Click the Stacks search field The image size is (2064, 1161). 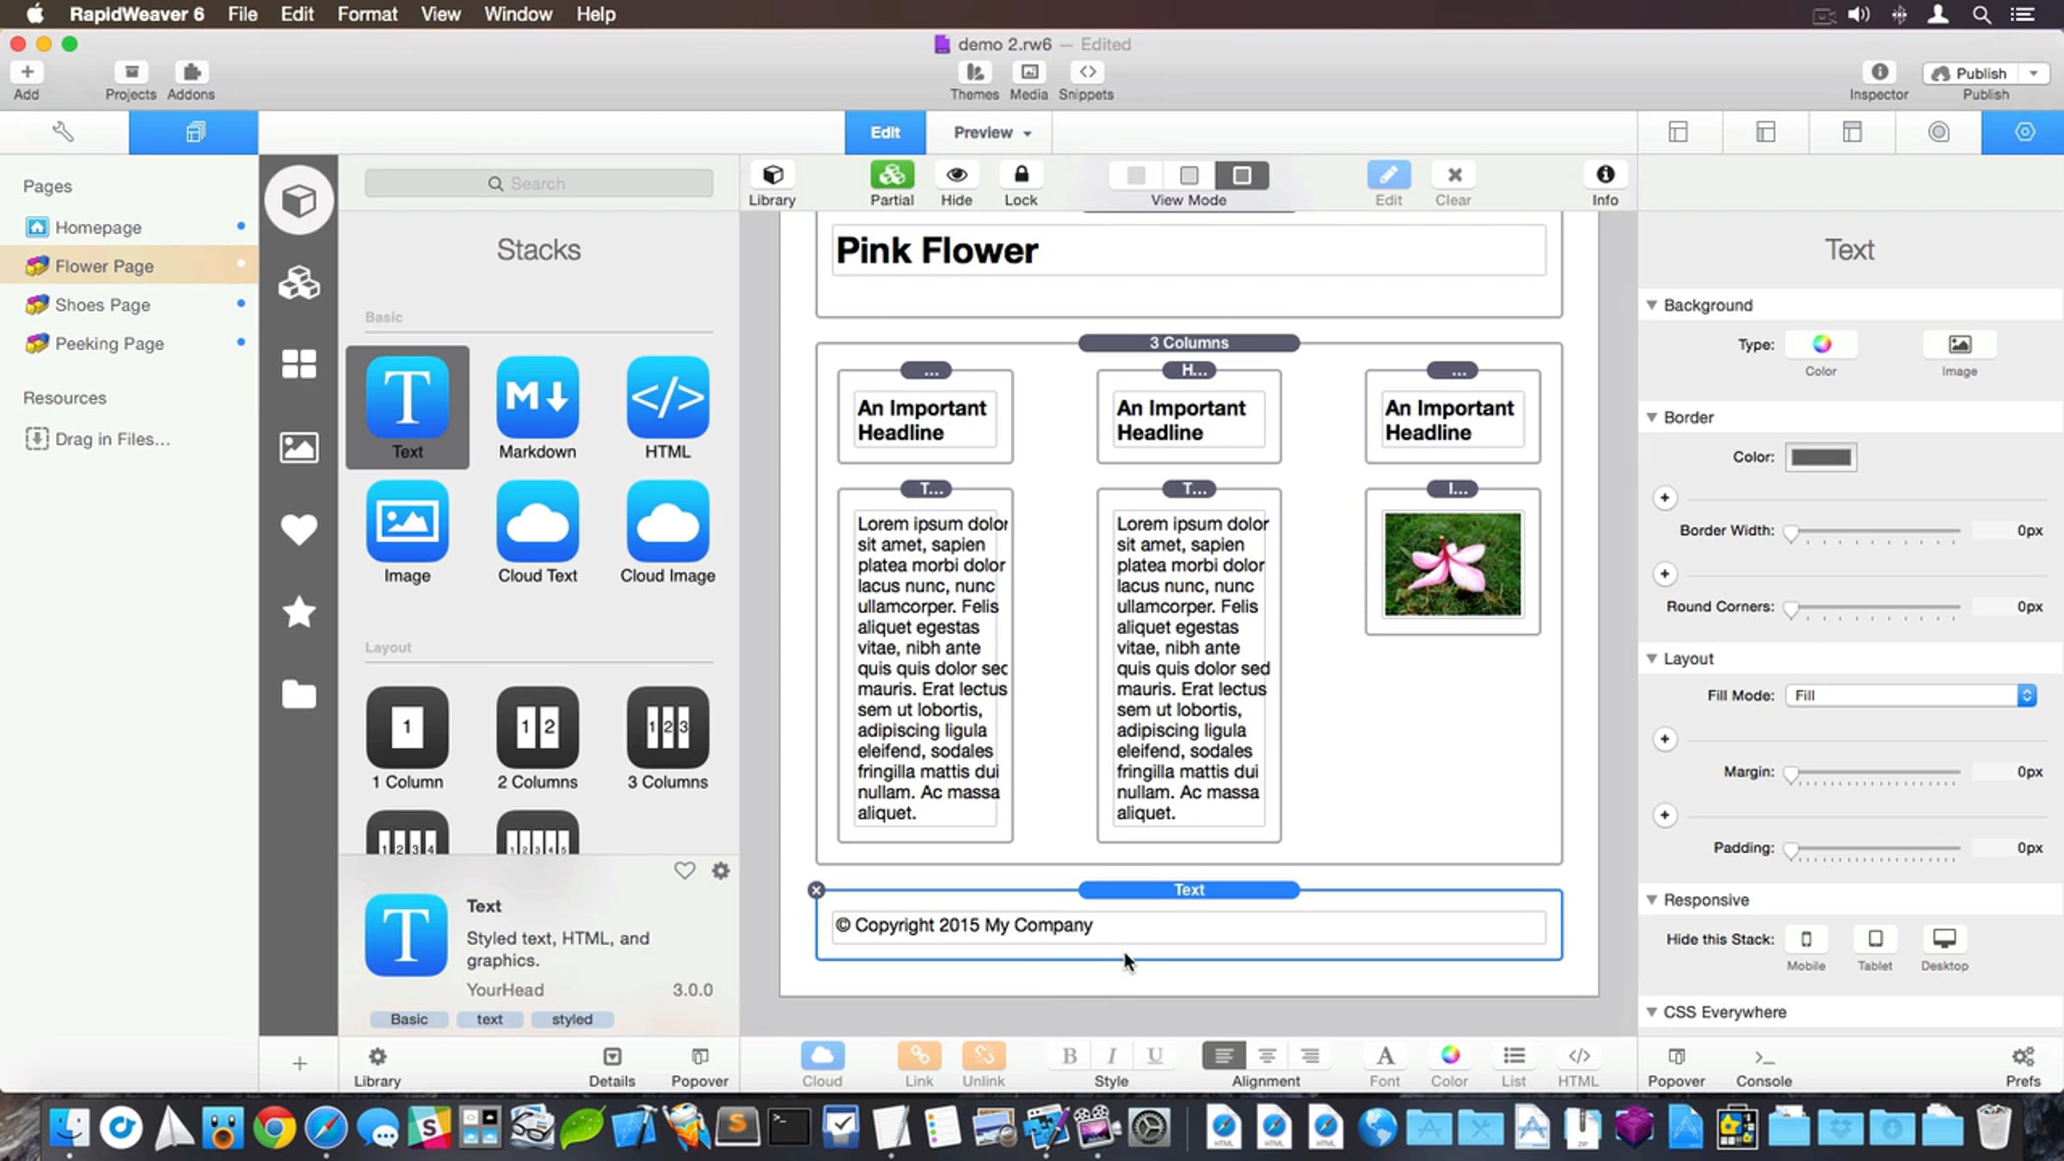pos(538,183)
